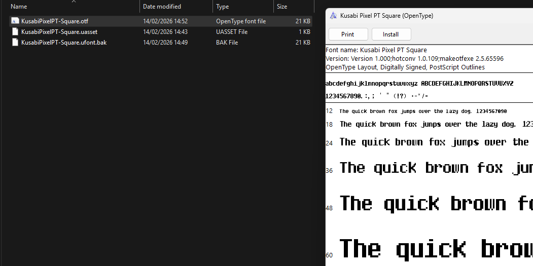Viewport: 533px width, 266px height.
Task: Click the blank file icon beside KusabiPixelPT-Square.uasset
Action: coord(15,31)
